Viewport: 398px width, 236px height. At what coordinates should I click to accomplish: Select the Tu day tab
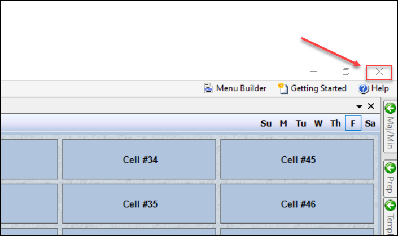point(301,123)
